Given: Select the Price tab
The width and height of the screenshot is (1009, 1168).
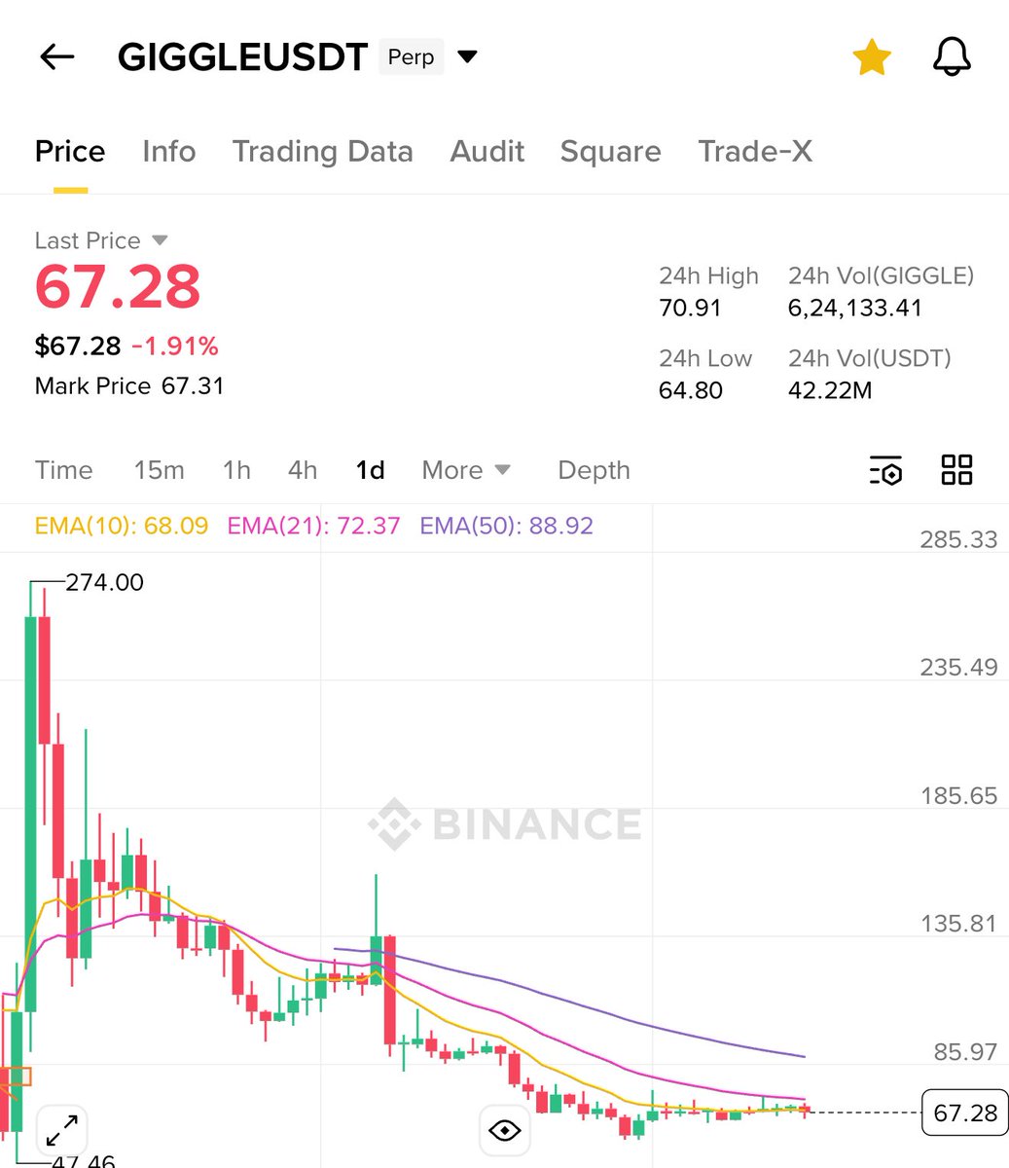Looking at the screenshot, I should pyautogui.click(x=70, y=151).
